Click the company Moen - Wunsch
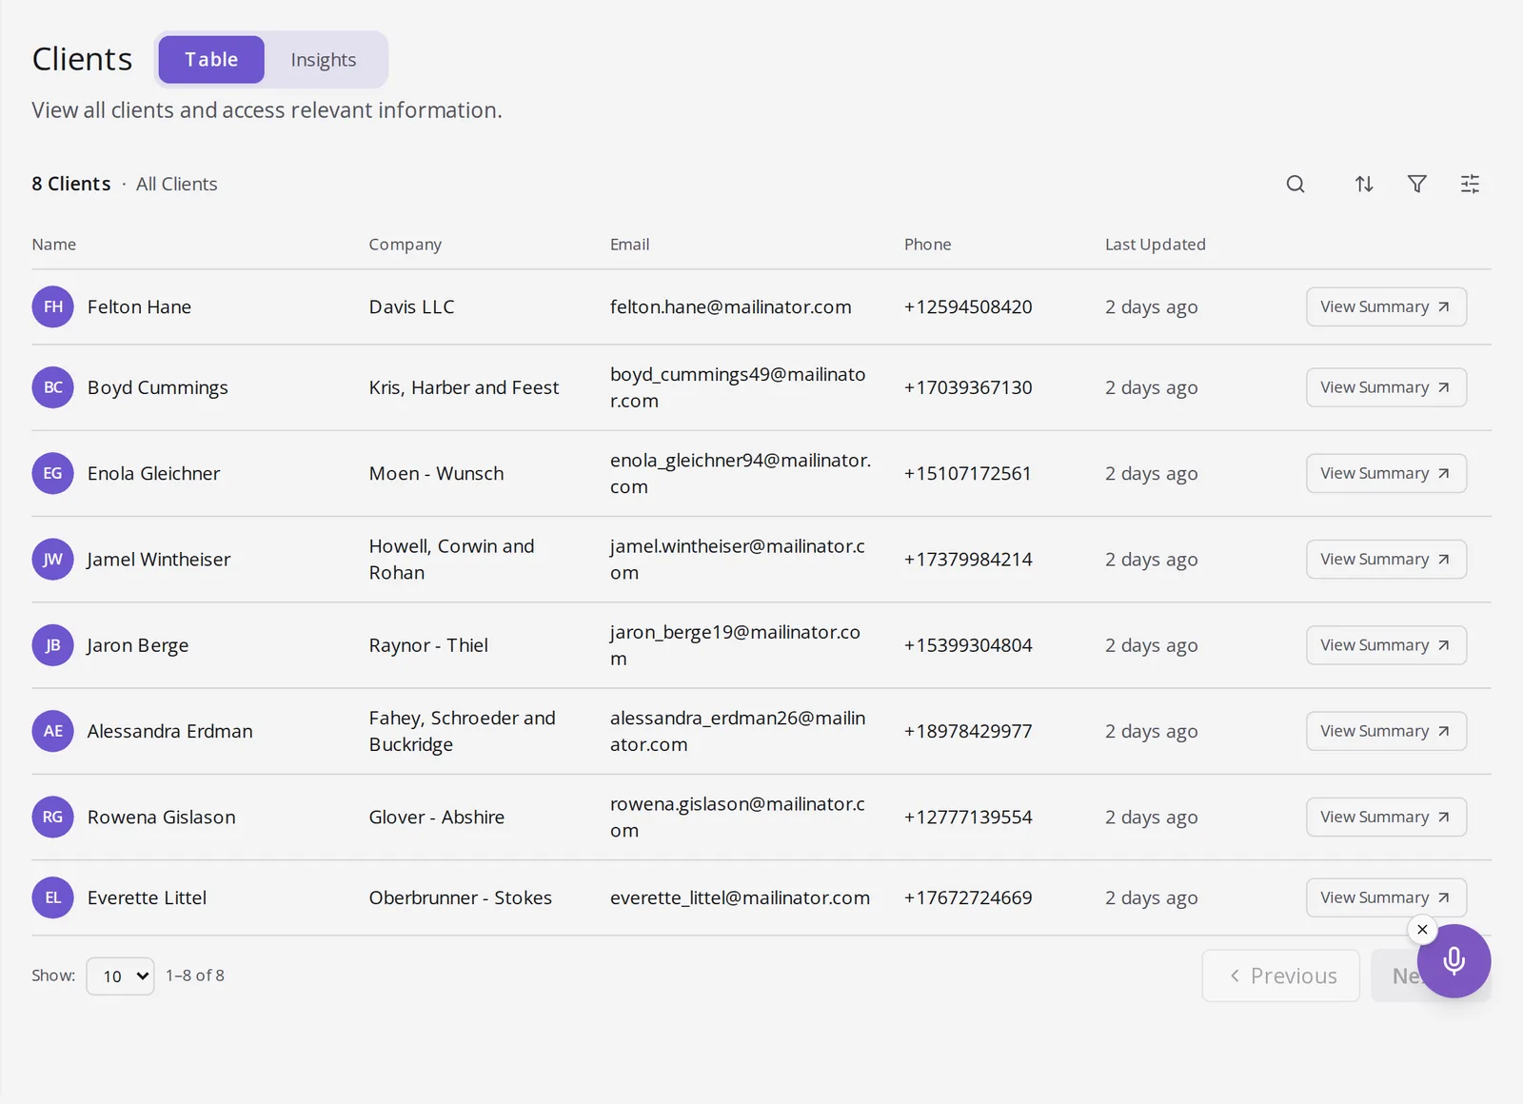1523x1104 pixels. [x=437, y=473]
